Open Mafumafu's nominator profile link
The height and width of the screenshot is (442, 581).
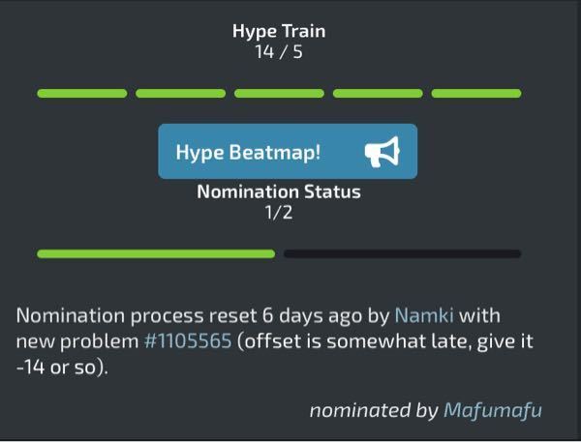493,410
